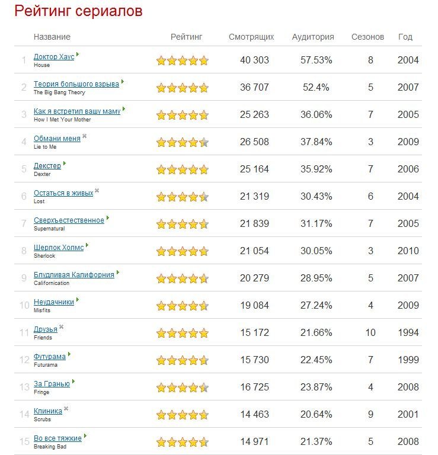Image resolution: width=438 pixels, height=455 pixels.
Task: Sort by the Аудитория column header
Action: (x=313, y=37)
